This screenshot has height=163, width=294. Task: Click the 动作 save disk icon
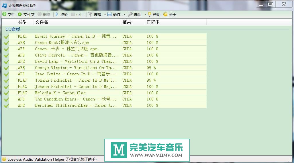pyautogui.click(x=109, y=14)
